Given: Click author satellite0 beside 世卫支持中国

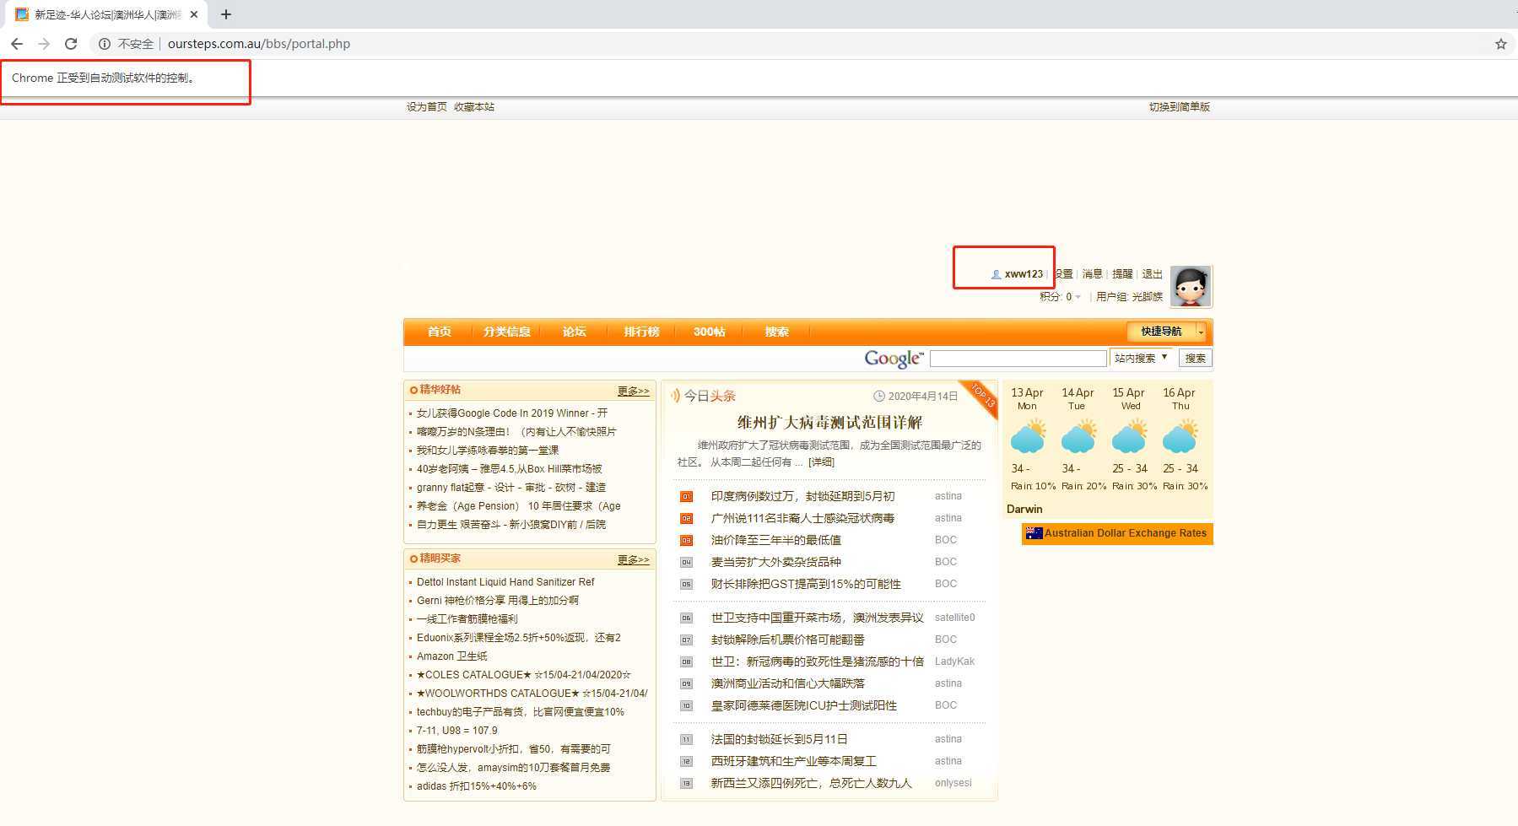Looking at the screenshot, I should pos(954,618).
